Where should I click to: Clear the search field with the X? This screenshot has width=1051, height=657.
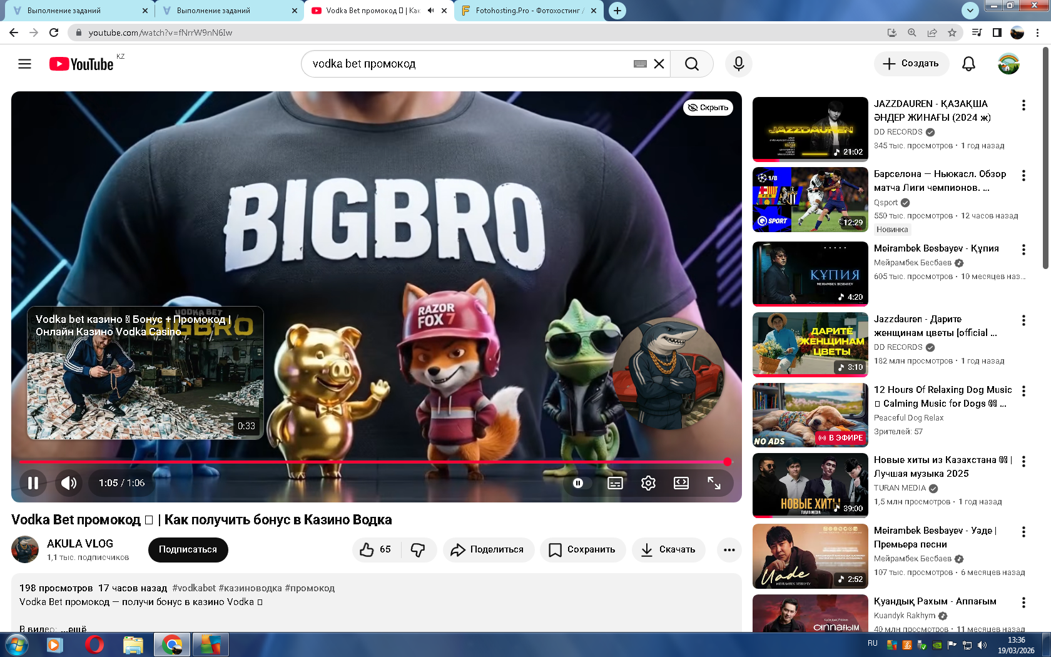659,64
